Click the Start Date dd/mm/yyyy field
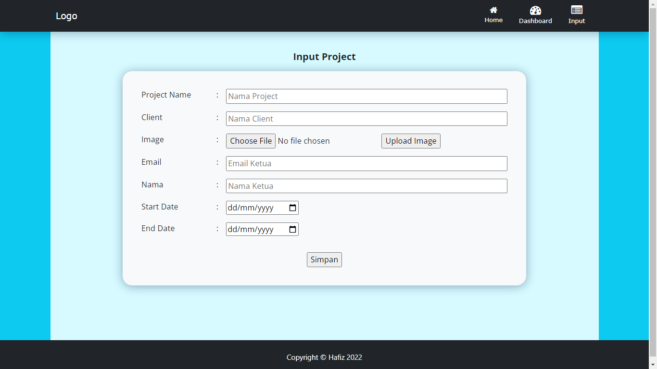The width and height of the screenshot is (657, 369). [262, 208]
